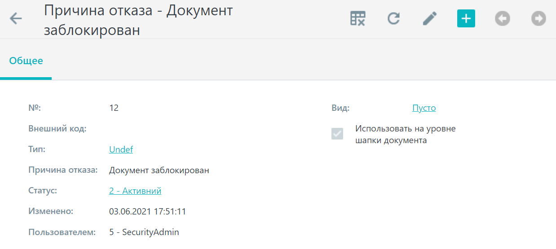
Task: Click the №: label
Action: [35, 108]
